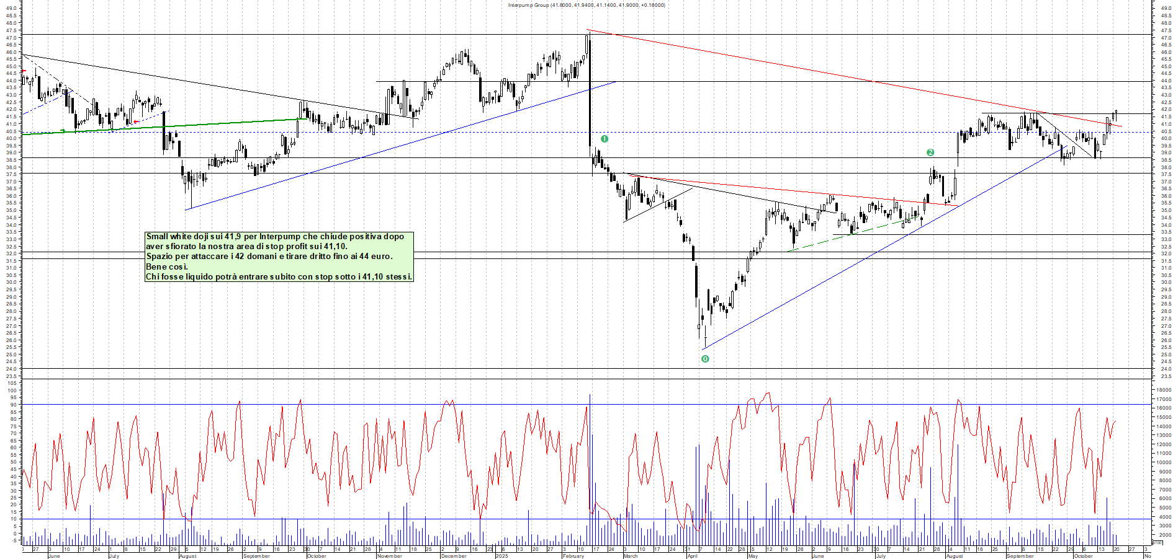The width and height of the screenshot is (1173, 559).
Task: Click the 2025 year label on time axis
Action: point(501,556)
